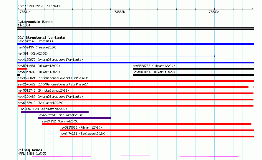The image size is (262, 160).
Task: Open nsv5847814 (Almarri2020) variant label
Action: [x=154, y=72]
